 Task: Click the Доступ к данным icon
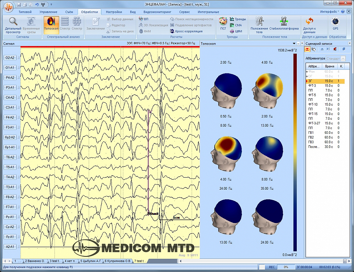coord(309,23)
